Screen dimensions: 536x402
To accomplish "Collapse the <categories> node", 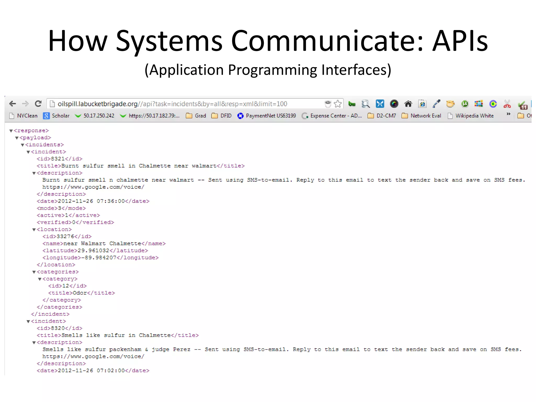I will tap(34, 272).
